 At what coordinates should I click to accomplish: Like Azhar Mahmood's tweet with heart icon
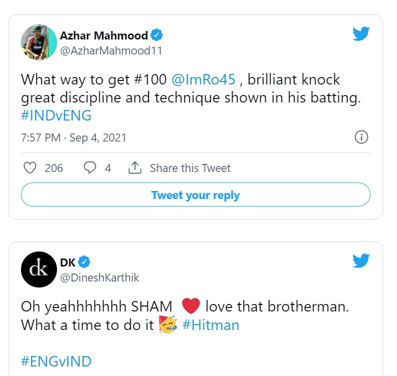click(30, 168)
